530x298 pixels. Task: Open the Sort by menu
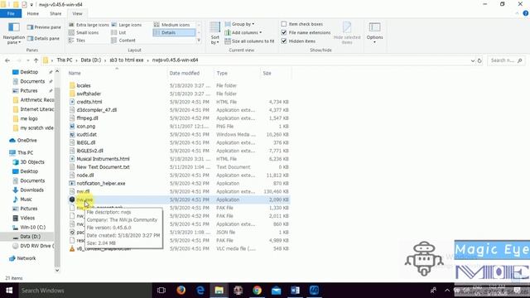click(x=214, y=33)
